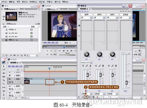Image resolution: width=147 pixels, height=108 pixels.
Task: Click the Find binoculars icon in project panel
Action: [x=14, y=55]
